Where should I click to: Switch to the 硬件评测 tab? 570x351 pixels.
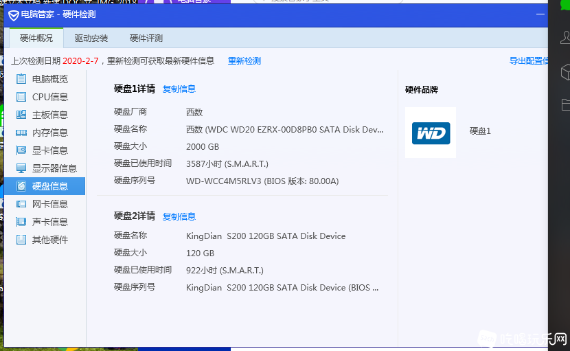[x=146, y=38]
